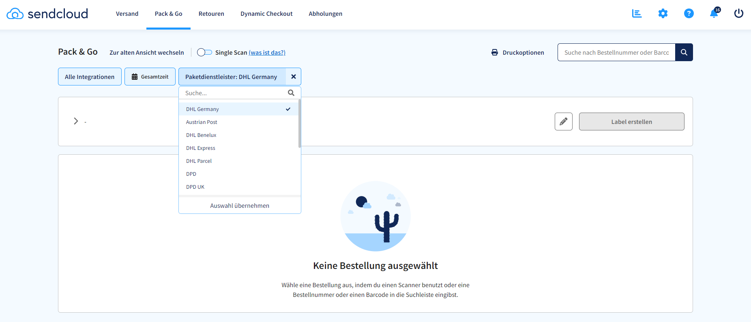Click the Label erstellen button
The width and height of the screenshot is (751, 322).
[631, 122]
